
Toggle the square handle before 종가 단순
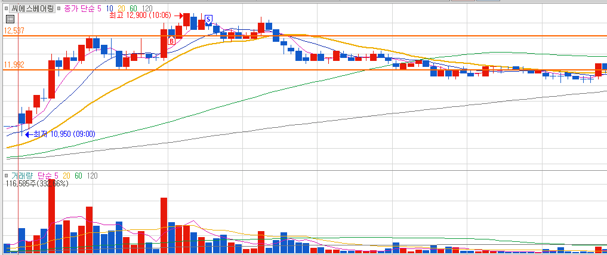(x=58, y=8)
